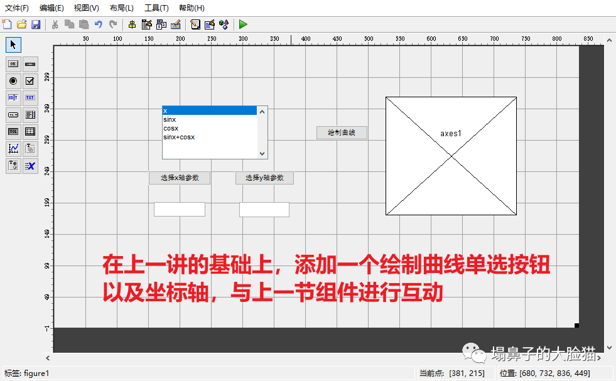Pick the Panel component tool

click(30, 149)
